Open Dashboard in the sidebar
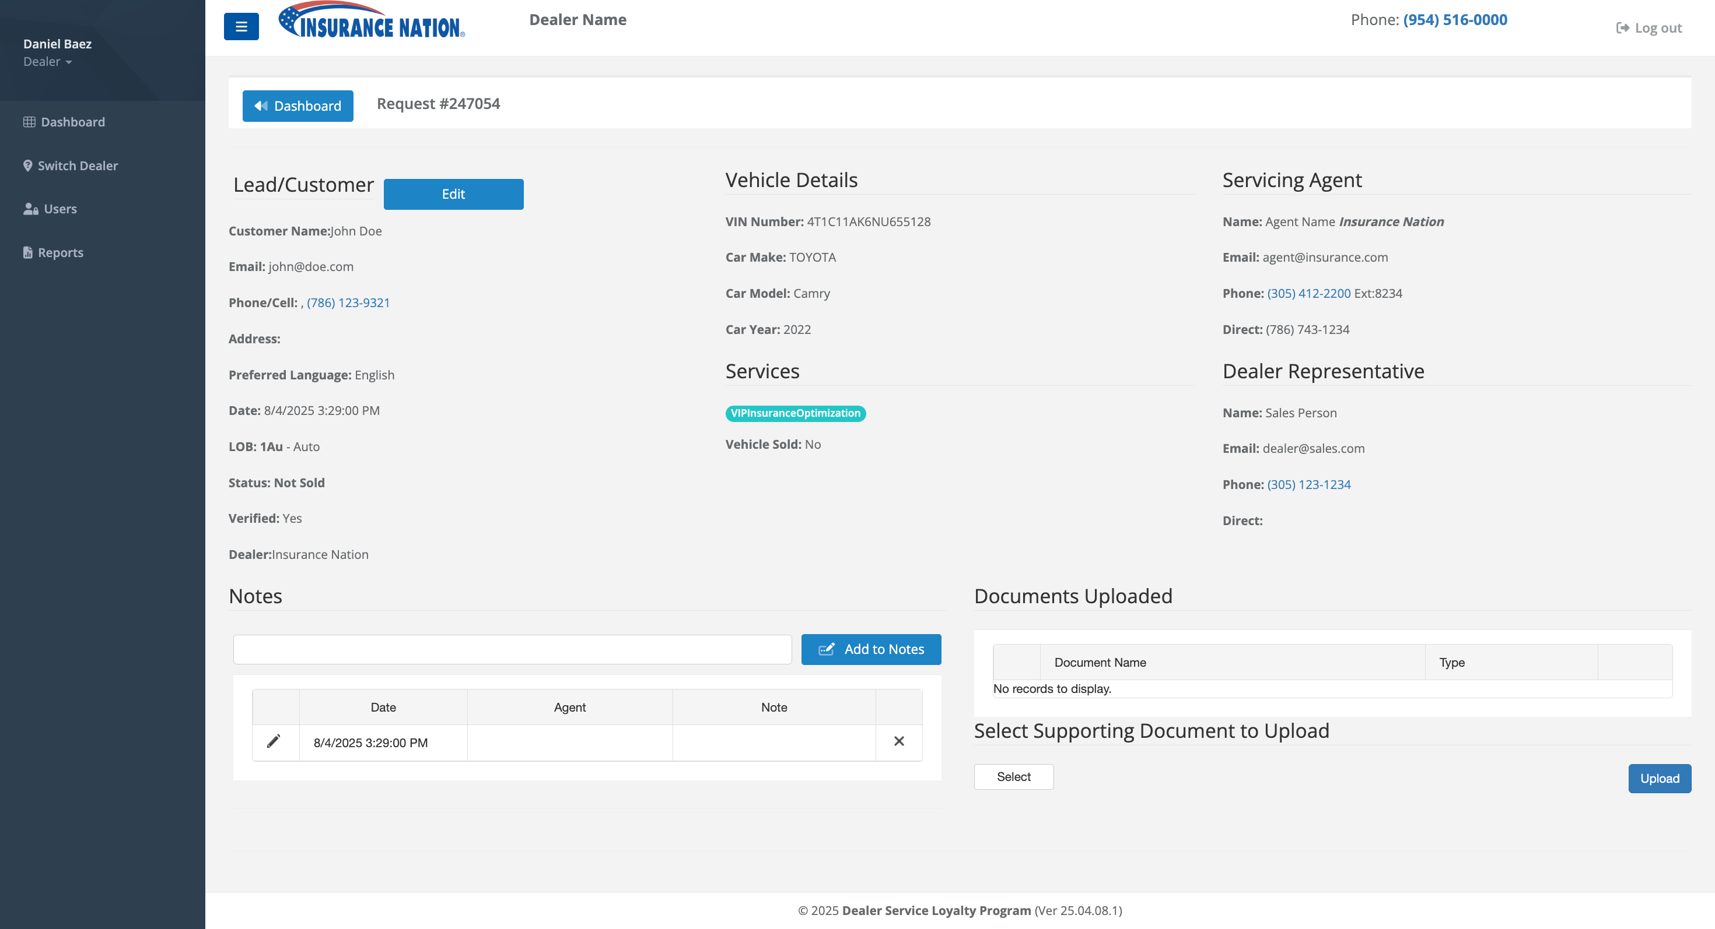The width and height of the screenshot is (1715, 929). [x=65, y=122]
